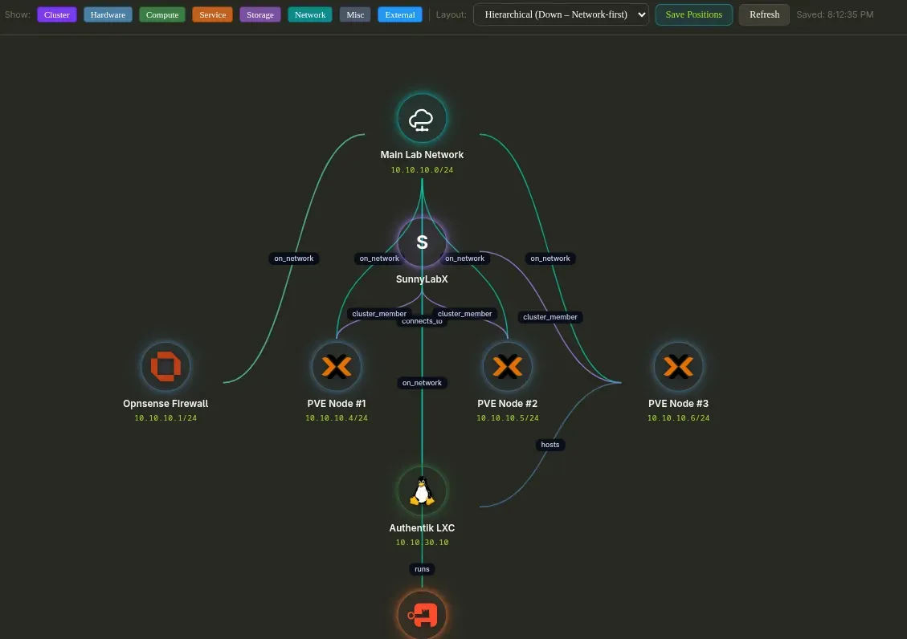Select the SunnyLabX cluster node icon
The width and height of the screenshot is (907, 639).
422,242
